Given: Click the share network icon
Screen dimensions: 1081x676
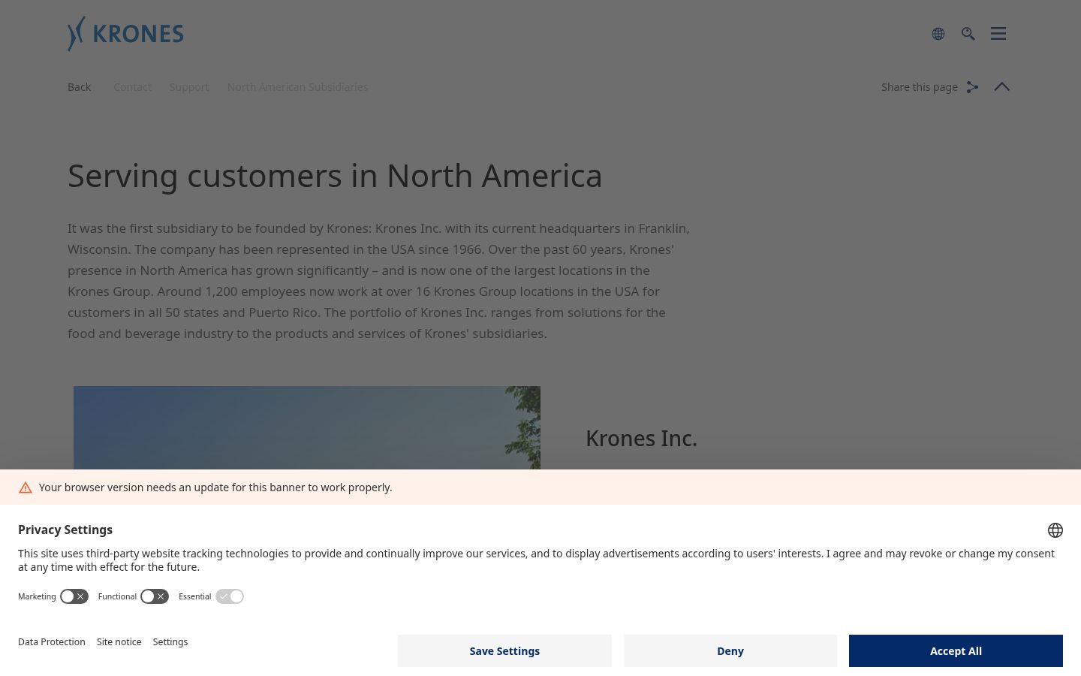Looking at the screenshot, I should (972, 87).
